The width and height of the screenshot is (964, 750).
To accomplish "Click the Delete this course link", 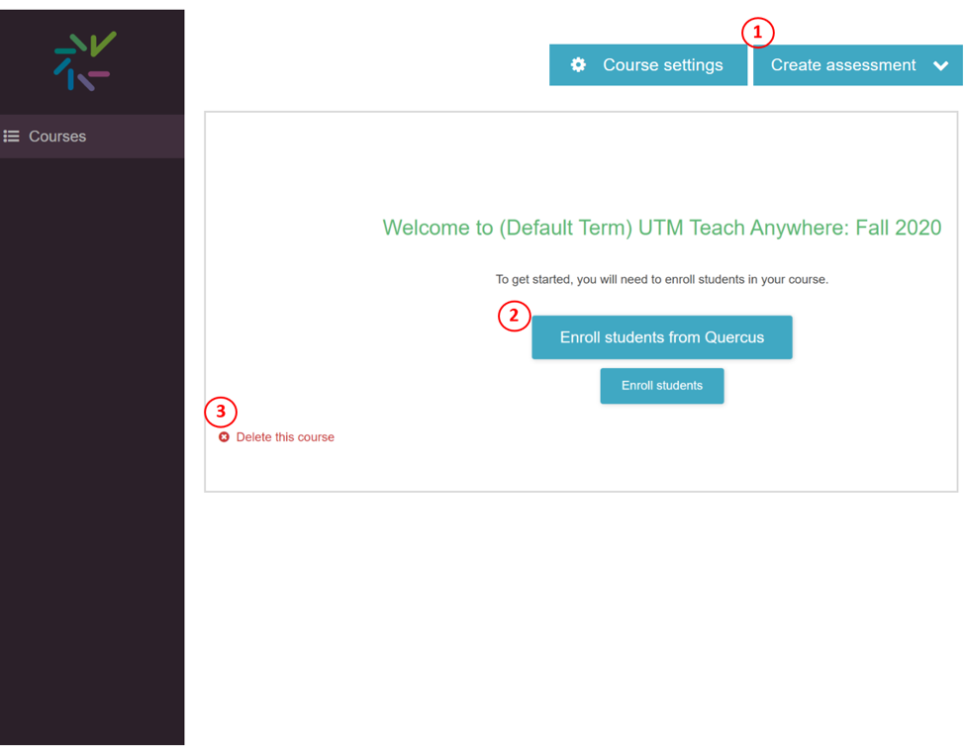I will [x=285, y=437].
